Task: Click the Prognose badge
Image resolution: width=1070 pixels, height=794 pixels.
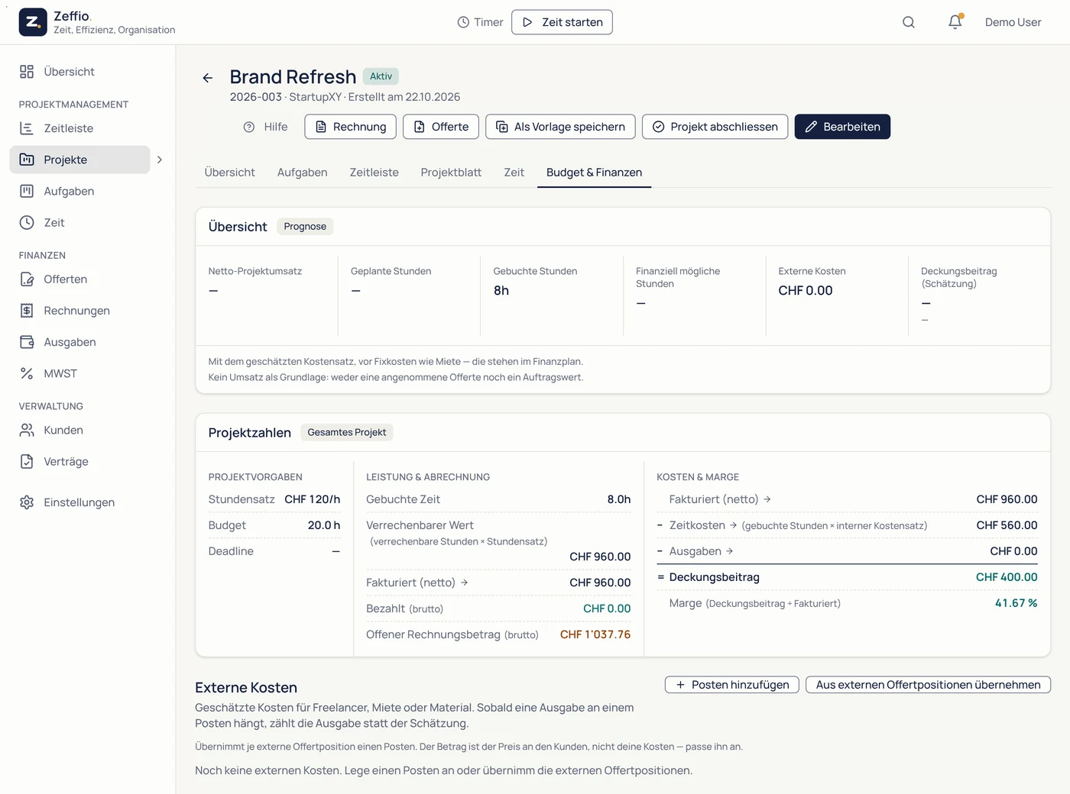Action: tap(305, 227)
